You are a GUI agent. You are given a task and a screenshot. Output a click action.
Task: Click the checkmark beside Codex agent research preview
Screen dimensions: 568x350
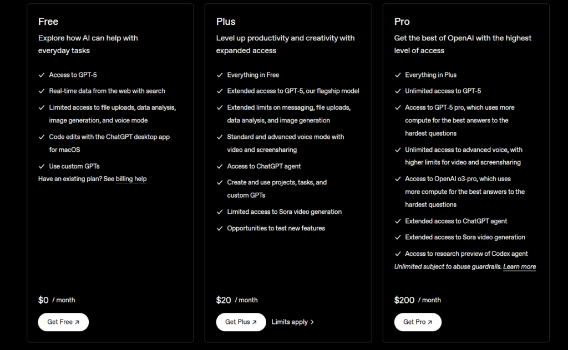398,254
